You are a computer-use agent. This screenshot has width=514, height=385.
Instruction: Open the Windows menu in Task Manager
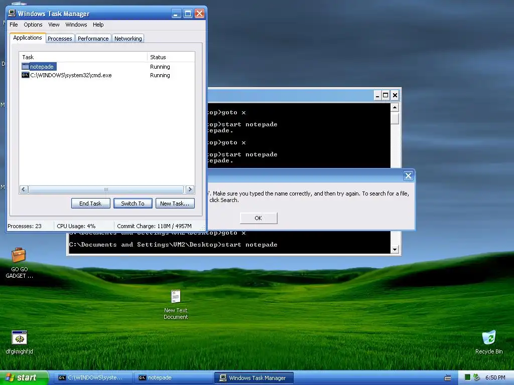pos(76,25)
